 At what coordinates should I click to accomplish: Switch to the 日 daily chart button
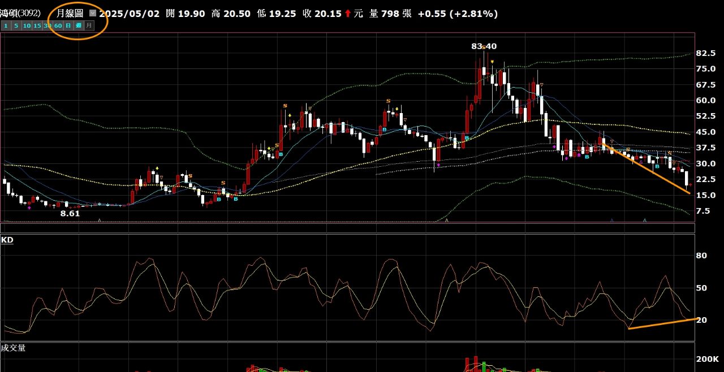pos(68,25)
